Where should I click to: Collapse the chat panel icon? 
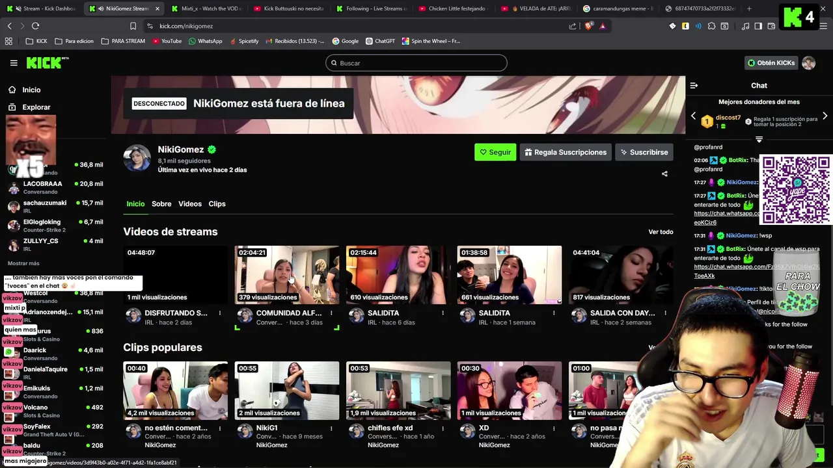click(694, 85)
